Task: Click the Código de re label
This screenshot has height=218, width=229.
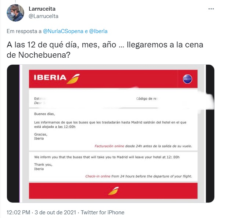Action: 147,99
